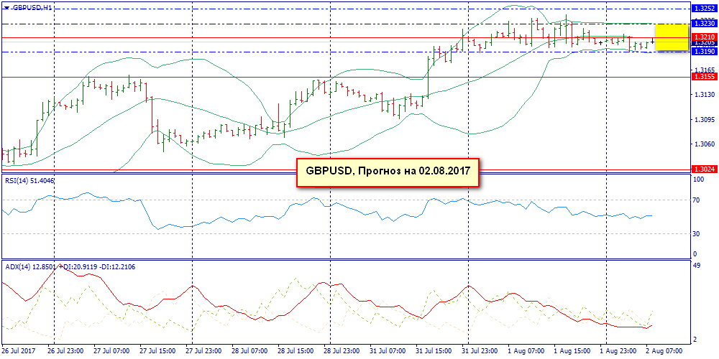The width and height of the screenshot is (719, 359).
Task: Select the 1.3165 price axis value
Action: pos(704,70)
